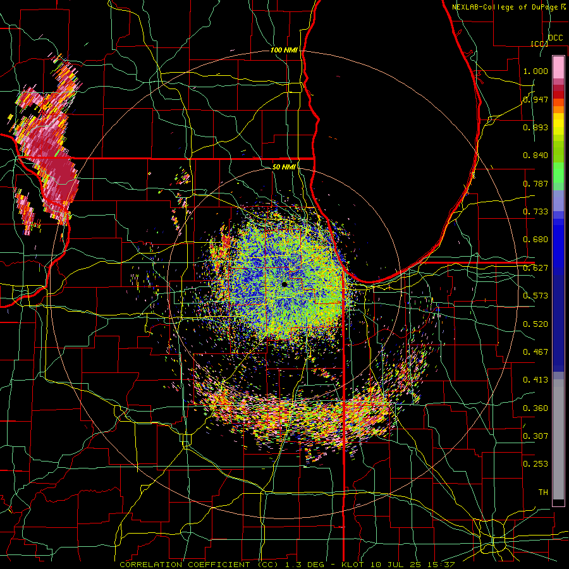Pick the lavender segment of the color bar

coord(558,200)
